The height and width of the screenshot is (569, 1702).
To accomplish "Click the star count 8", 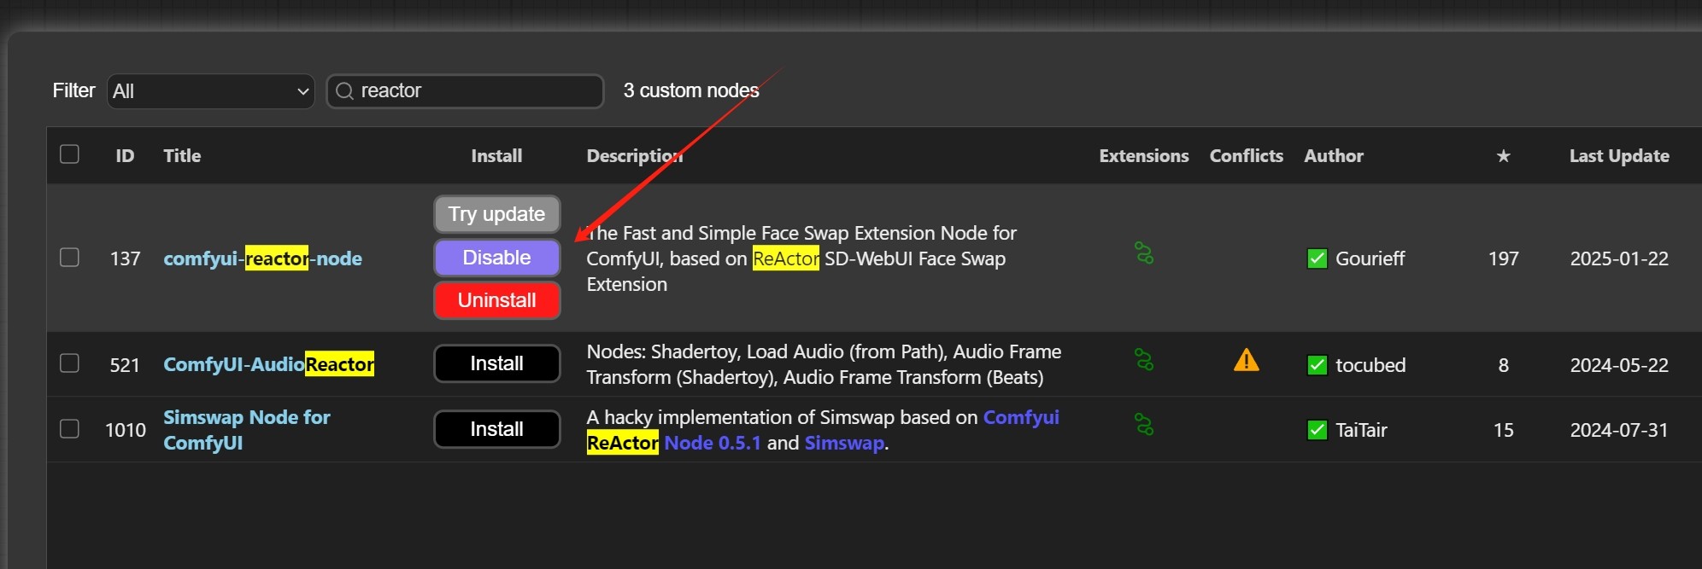I will 1504,365.
